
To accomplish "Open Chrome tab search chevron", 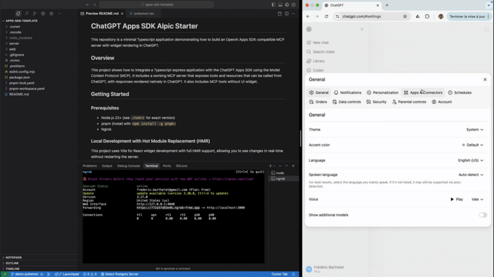I will (489, 5).
